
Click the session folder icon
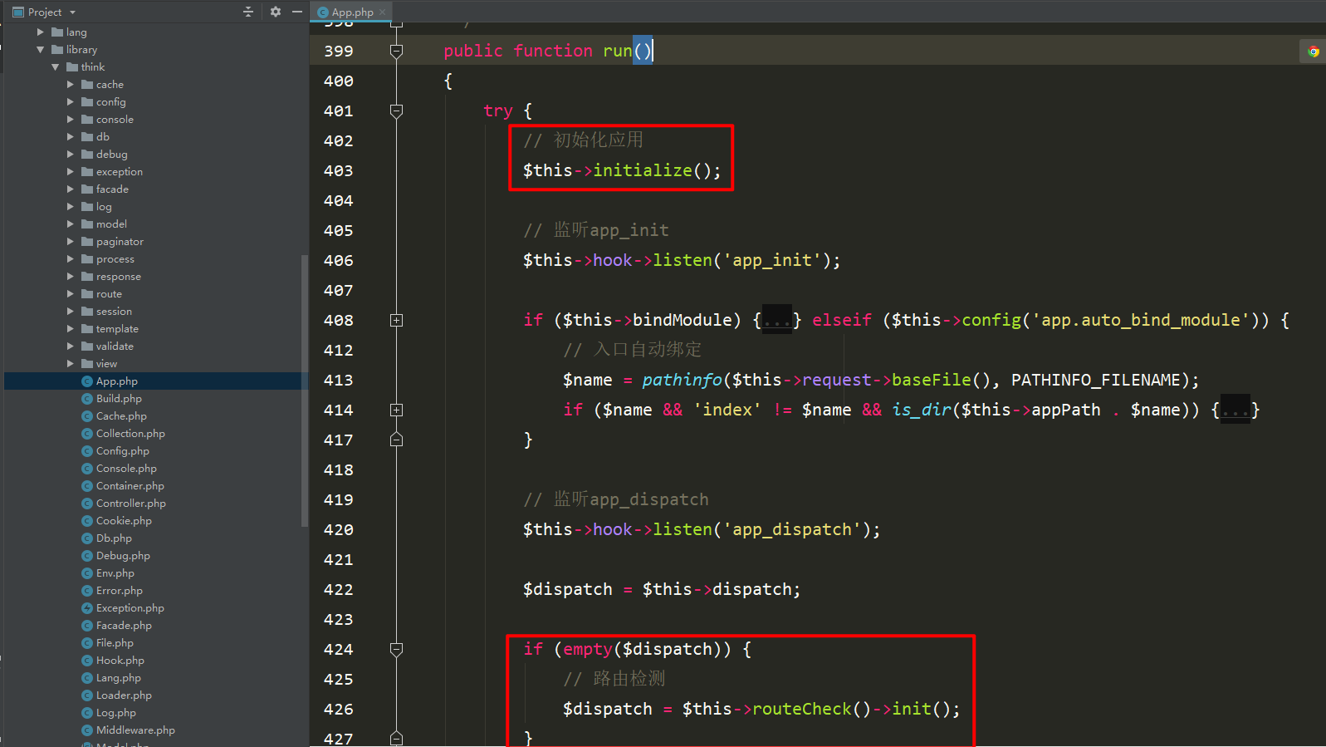(x=87, y=312)
